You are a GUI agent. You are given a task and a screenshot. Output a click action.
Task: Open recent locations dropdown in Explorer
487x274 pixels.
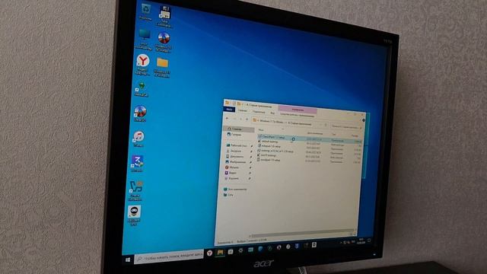[x=240, y=119]
